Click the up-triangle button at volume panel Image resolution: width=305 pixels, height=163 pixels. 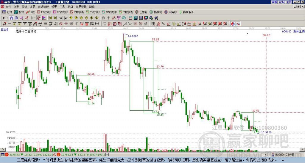[x=2, y=149]
